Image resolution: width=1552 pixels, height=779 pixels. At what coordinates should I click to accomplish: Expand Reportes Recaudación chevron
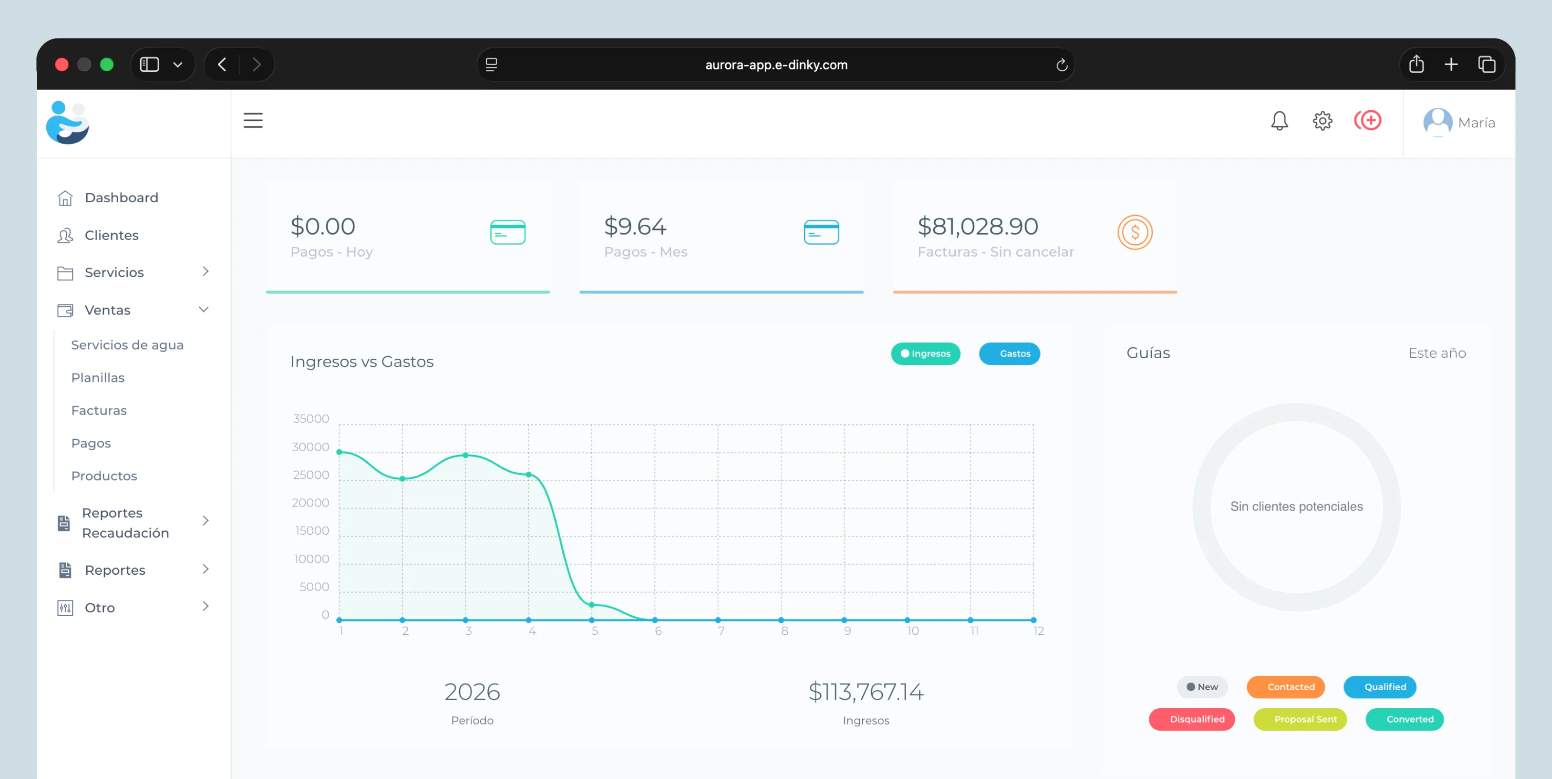click(205, 521)
